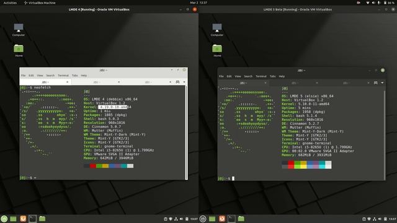Click the shield update icon in LMDE 5 tray
The image size is (397, 223).
tap(369, 219)
